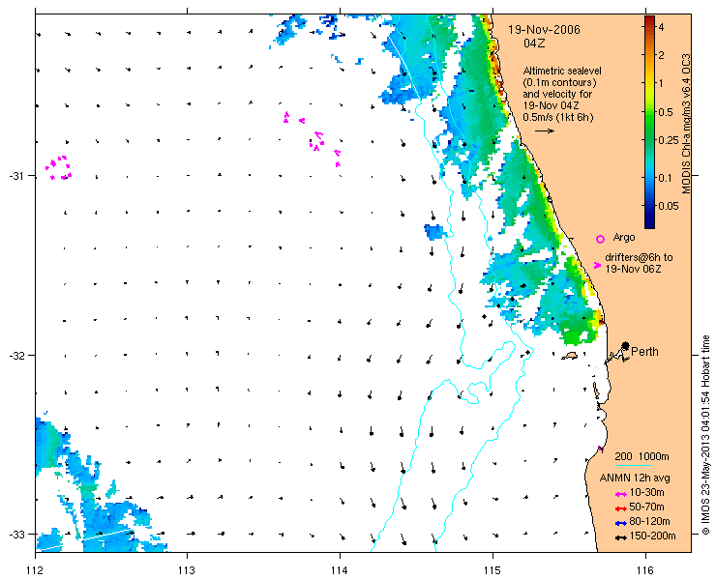
Task: Click the '113' longitude axis label
Action: 187,570
